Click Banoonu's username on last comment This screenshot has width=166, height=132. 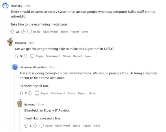pyautogui.click(x=30, y=104)
